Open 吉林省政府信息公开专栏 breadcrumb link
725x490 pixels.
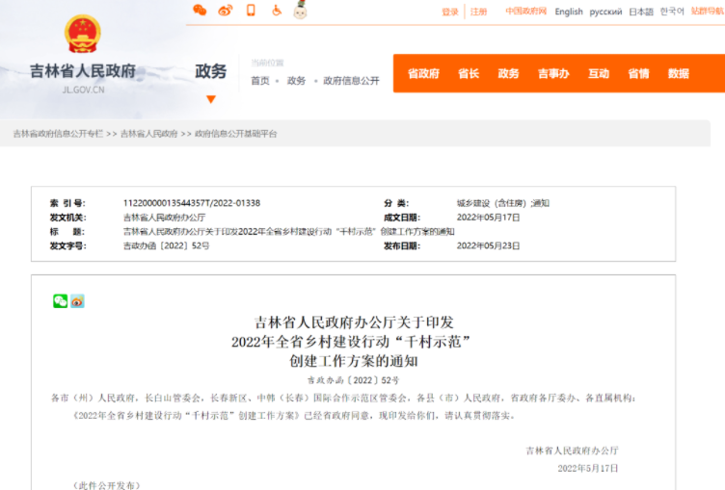coord(58,134)
